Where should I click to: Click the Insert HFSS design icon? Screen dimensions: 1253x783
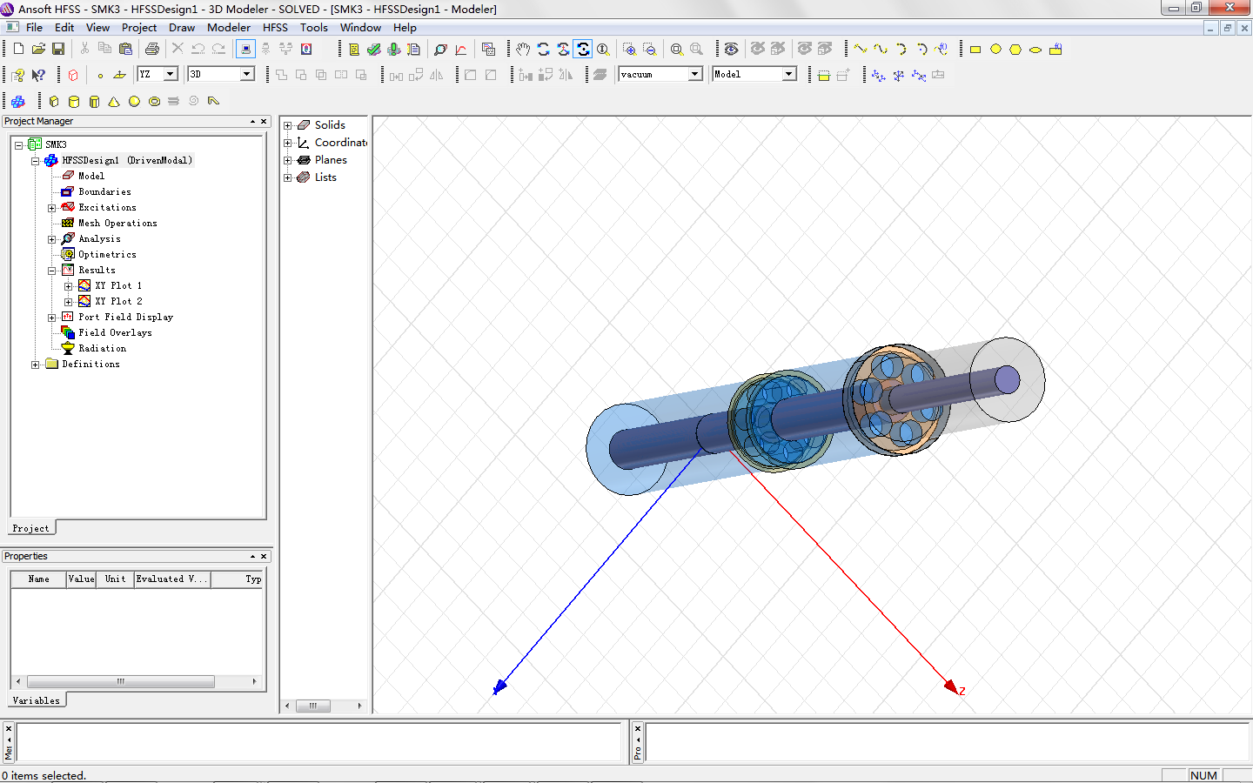click(18, 102)
